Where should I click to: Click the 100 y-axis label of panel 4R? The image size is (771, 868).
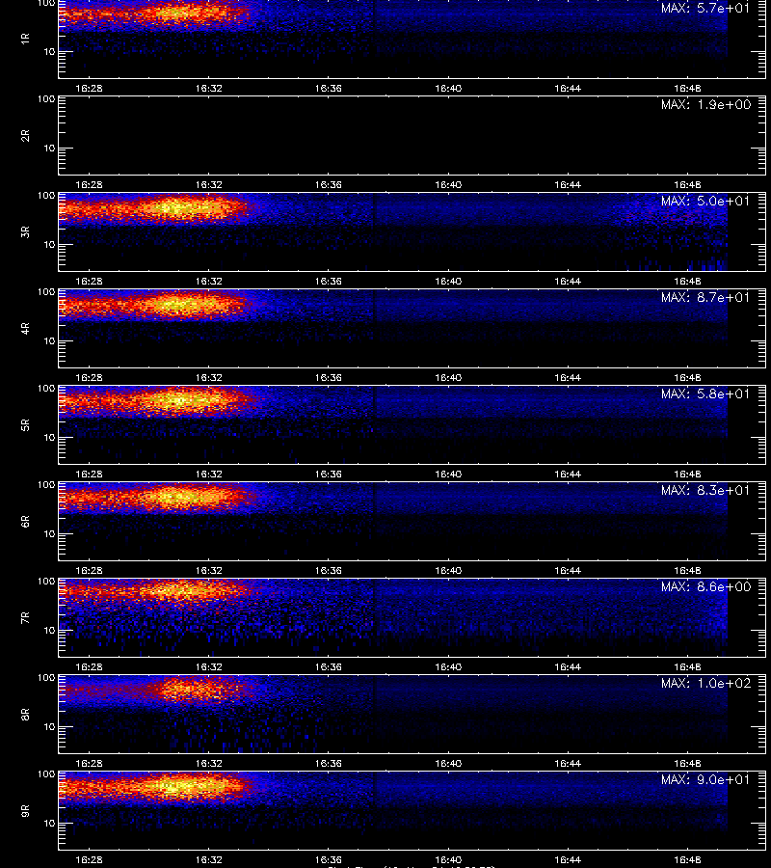46,291
